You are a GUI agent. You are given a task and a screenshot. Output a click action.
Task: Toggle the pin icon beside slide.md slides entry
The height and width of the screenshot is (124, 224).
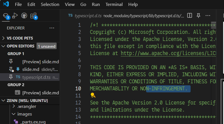pyautogui.click(x=11, y=69)
